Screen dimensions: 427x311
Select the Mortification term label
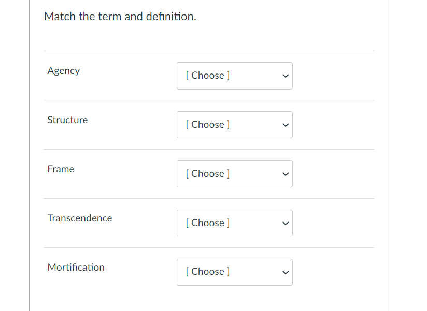coord(76,268)
